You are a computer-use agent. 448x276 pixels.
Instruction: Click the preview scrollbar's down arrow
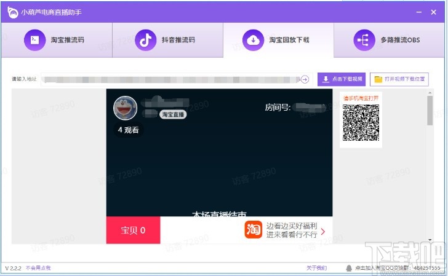click(x=430, y=240)
